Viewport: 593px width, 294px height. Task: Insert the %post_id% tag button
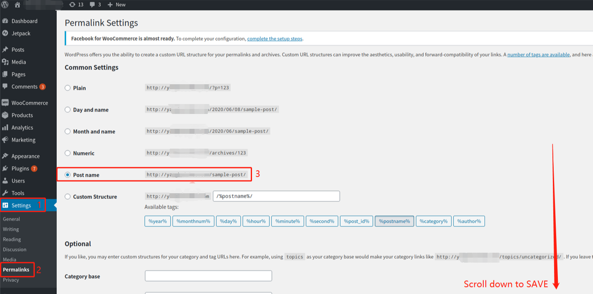pyautogui.click(x=357, y=221)
